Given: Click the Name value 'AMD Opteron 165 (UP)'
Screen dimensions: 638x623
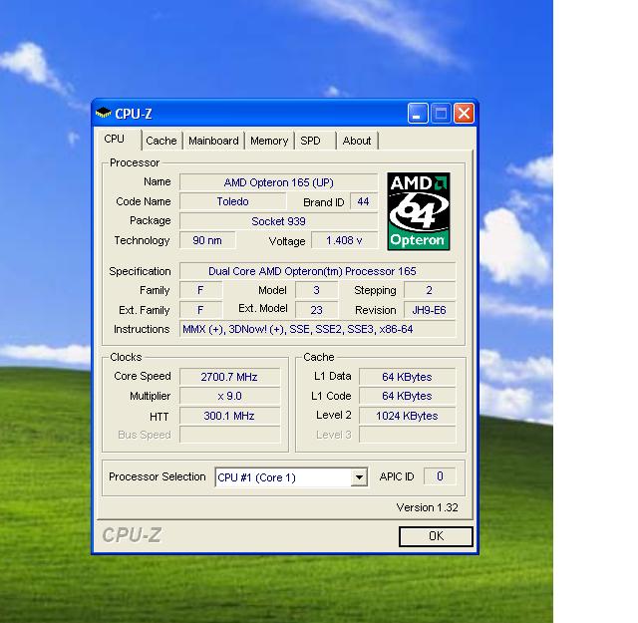Looking at the screenshot, I should [279, 182].
